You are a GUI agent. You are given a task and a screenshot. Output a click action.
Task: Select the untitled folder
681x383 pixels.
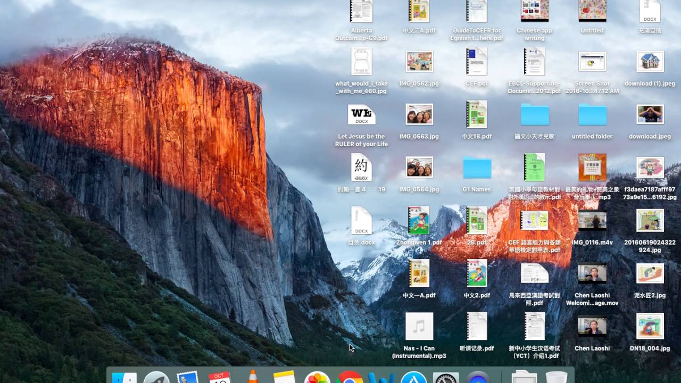pos(592,114)
